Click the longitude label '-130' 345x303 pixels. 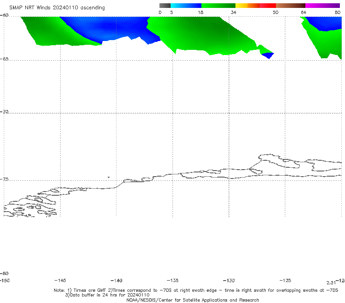coord(229,281)
